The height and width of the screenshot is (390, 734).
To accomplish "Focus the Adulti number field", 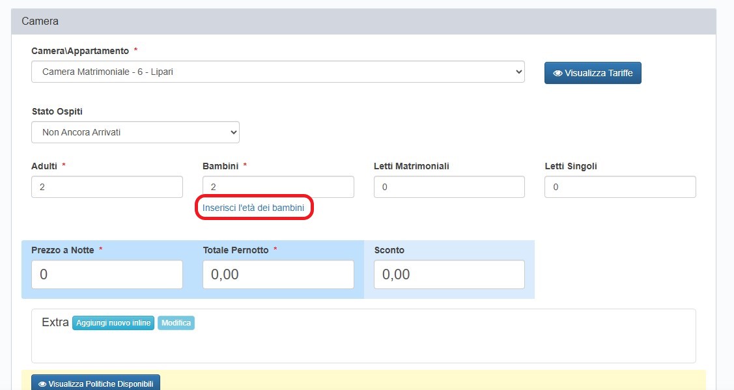I will [x=107, y=187].
